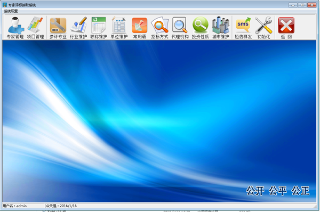Viewport: 320px width, 212px height.
Task: Click the application icon in title bar
Action: [x=5, y=5]
